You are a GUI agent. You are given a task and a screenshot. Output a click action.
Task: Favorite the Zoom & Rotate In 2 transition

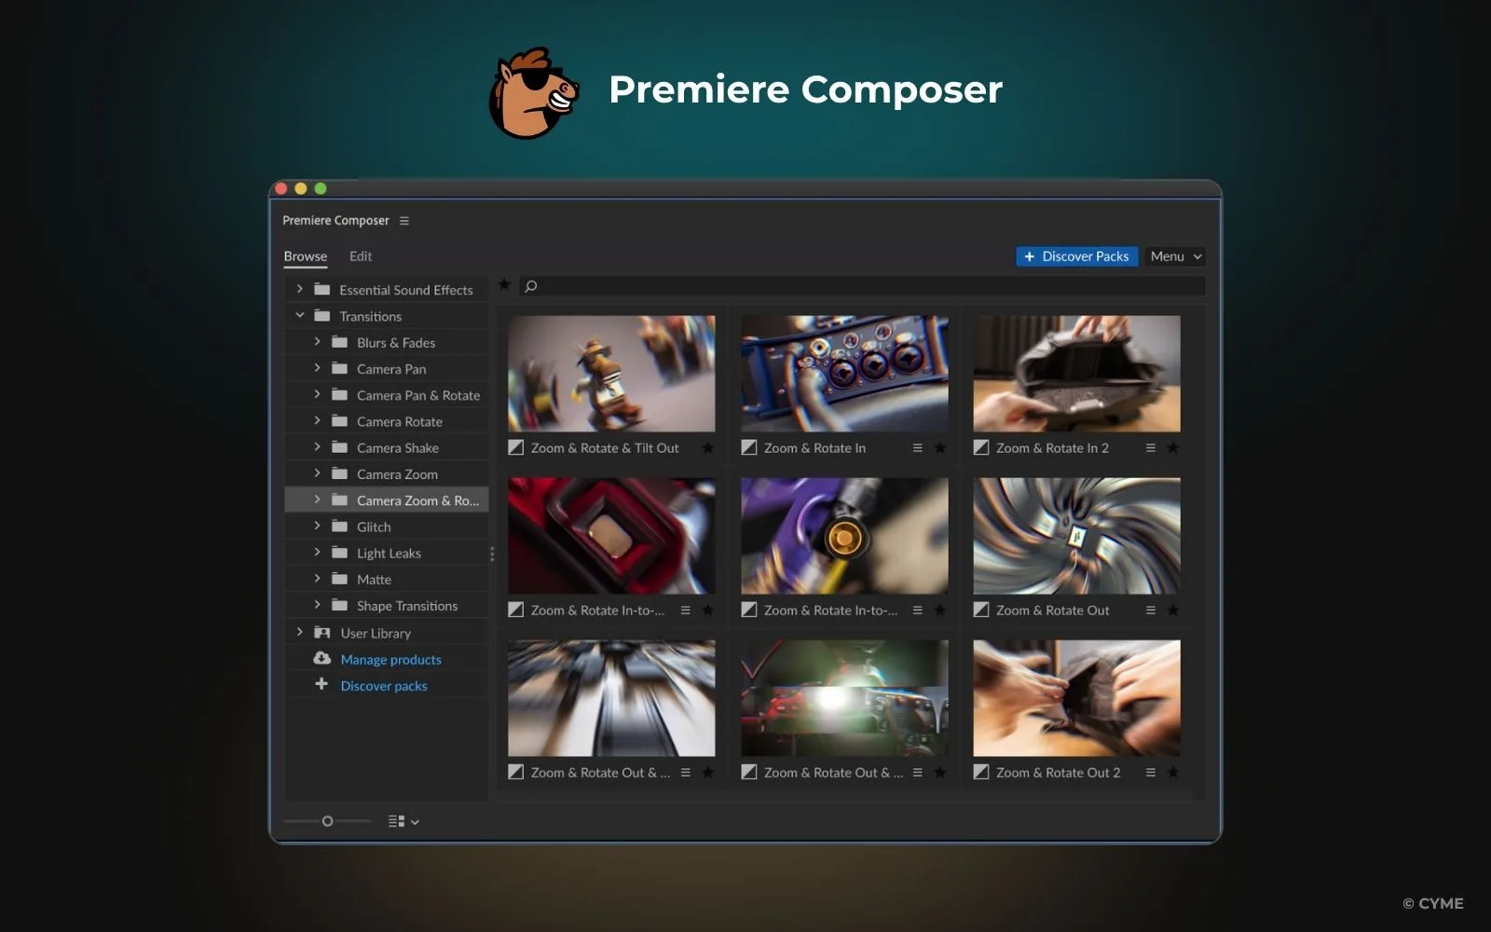(1171, 447)
